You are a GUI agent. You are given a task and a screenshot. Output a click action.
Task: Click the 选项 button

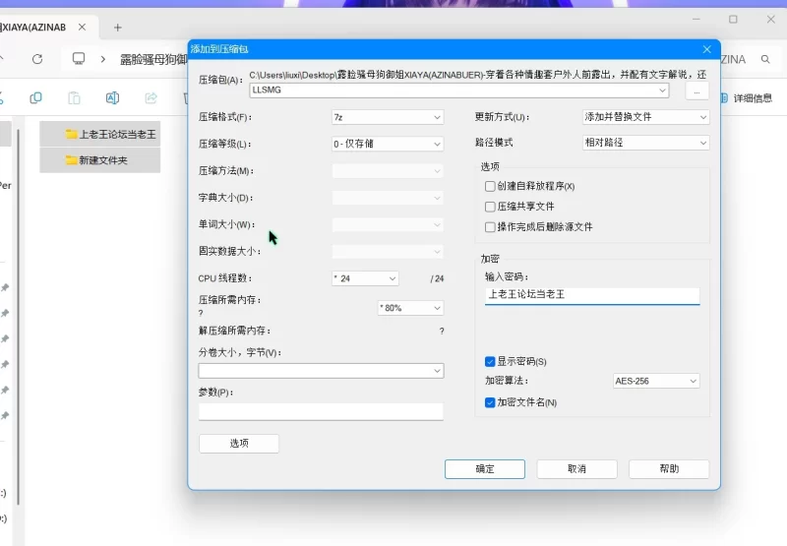click(x=239, y=443)
